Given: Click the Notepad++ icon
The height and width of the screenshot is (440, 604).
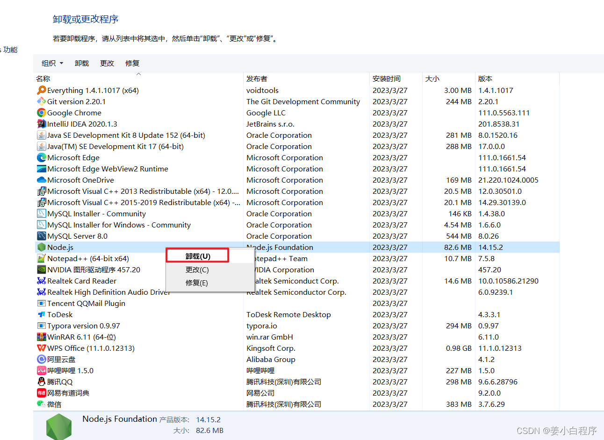Looking at the screenshot, I should [x=42, y=258].
